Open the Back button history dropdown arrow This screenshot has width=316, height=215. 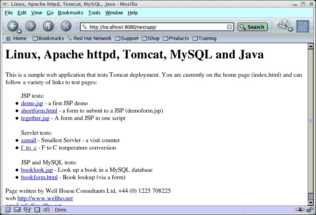click(19, 31)
